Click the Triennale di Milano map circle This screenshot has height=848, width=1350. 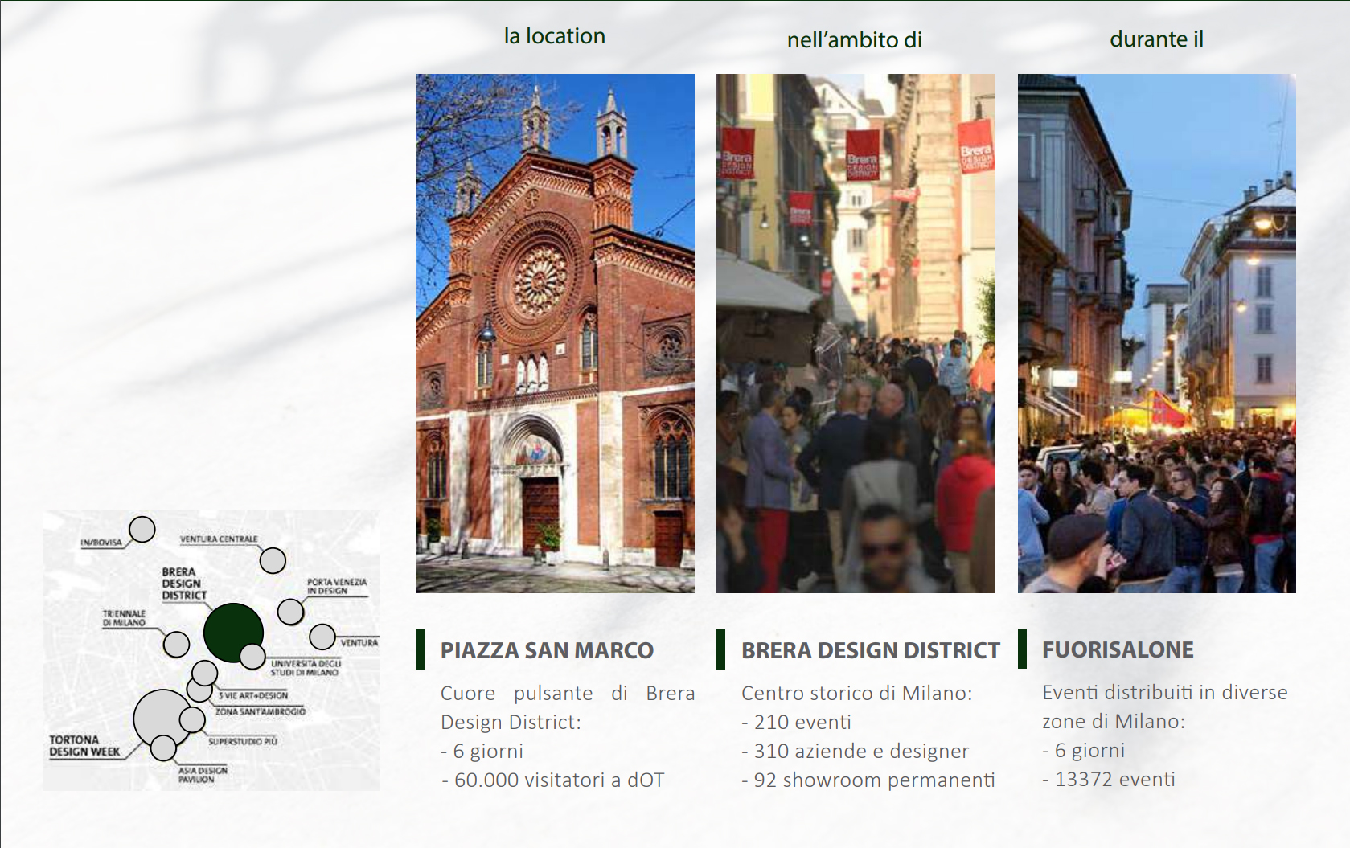(176, 643)
